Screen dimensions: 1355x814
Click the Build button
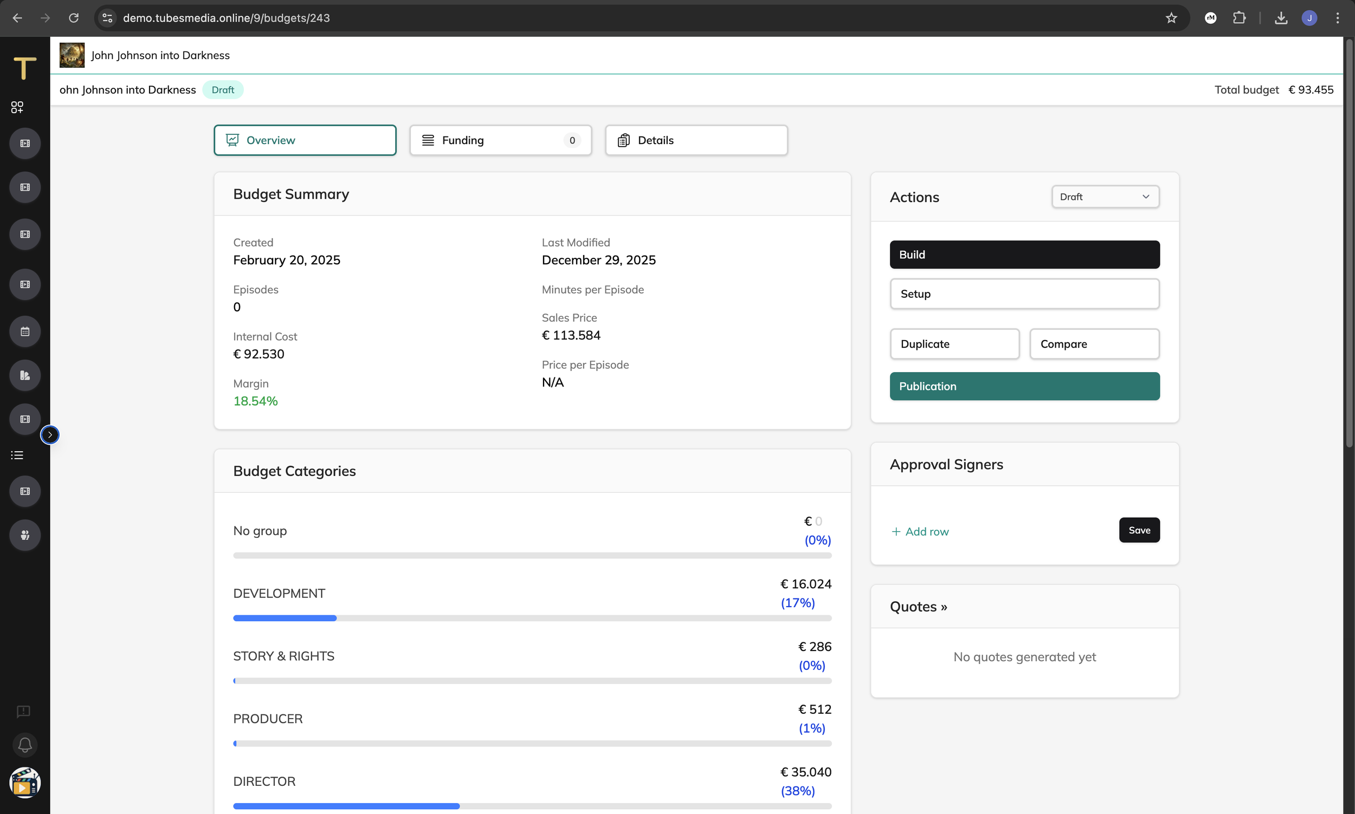pos(1024,255)
